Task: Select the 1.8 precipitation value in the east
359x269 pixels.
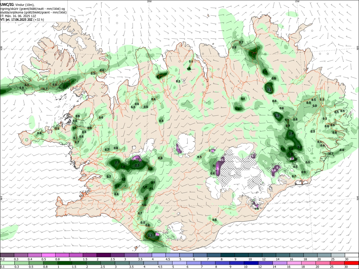Action: [291, 154]
